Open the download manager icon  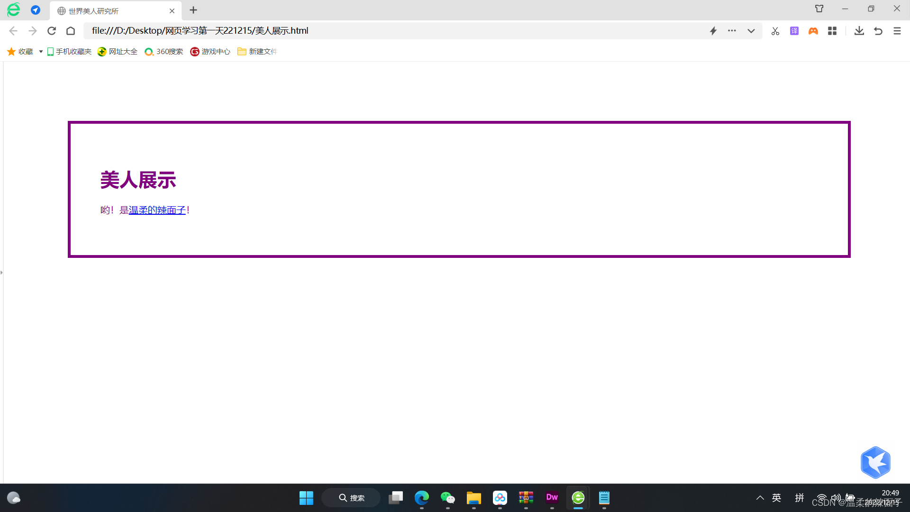(859, 31)
